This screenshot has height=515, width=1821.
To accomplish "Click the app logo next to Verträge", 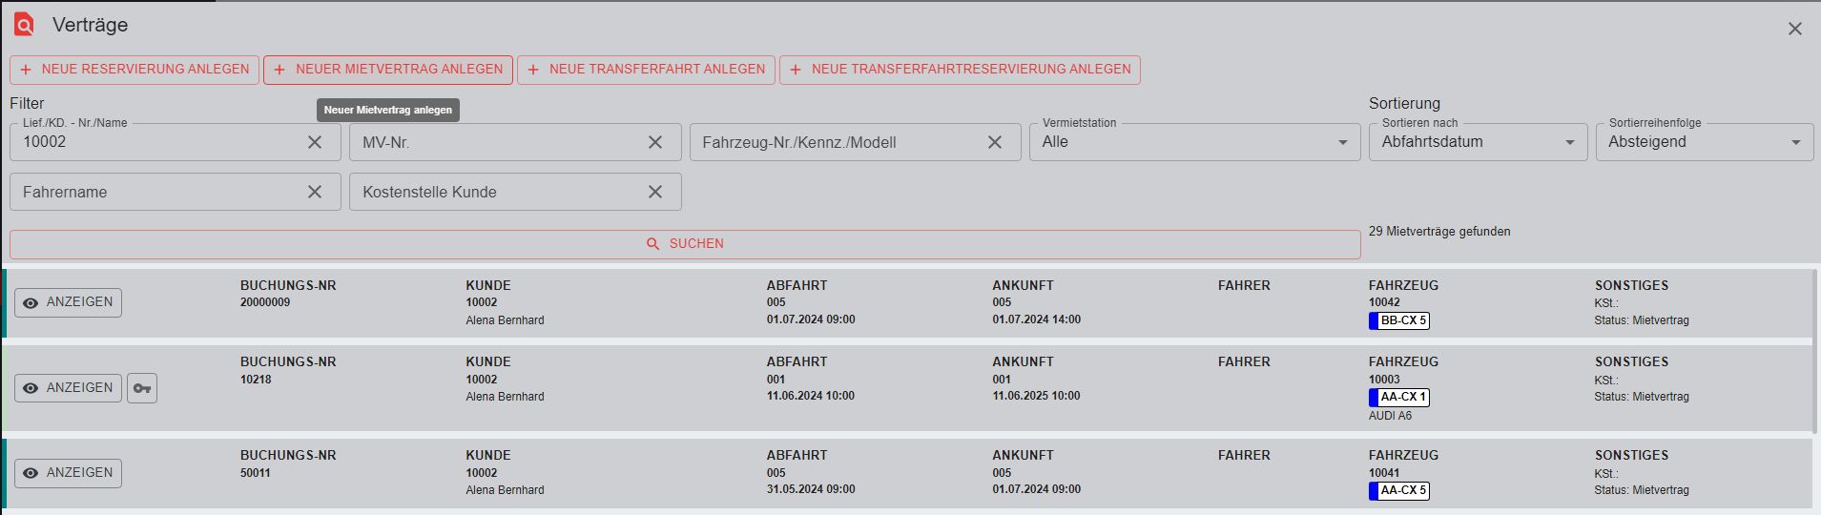I will tap(24, 25).
